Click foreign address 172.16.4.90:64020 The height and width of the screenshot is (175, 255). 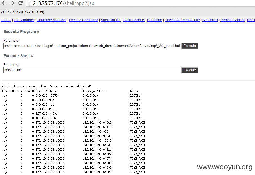(97, 172)
